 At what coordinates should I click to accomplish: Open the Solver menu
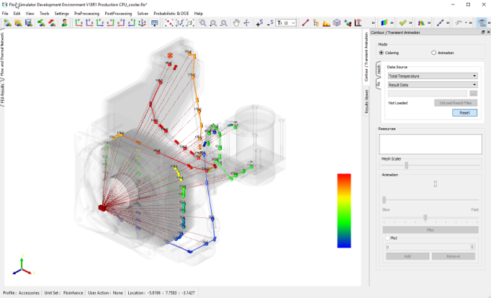(143, 13)
